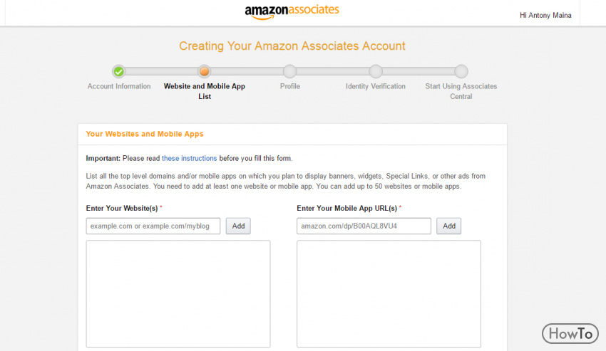
Task: Click the Identity Verification step circle
Action: (375, 71)
